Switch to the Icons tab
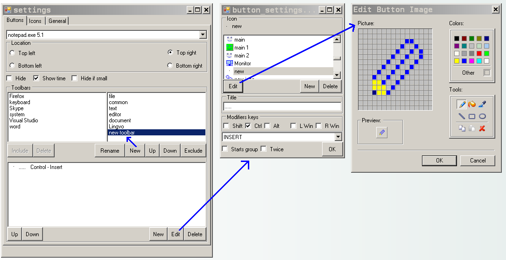This screenshot has height=260, width=506. [x=35, y=21]
